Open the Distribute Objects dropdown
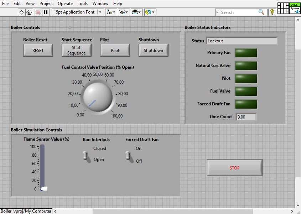Viewport: 301px width, 214px height. (124, 12)
